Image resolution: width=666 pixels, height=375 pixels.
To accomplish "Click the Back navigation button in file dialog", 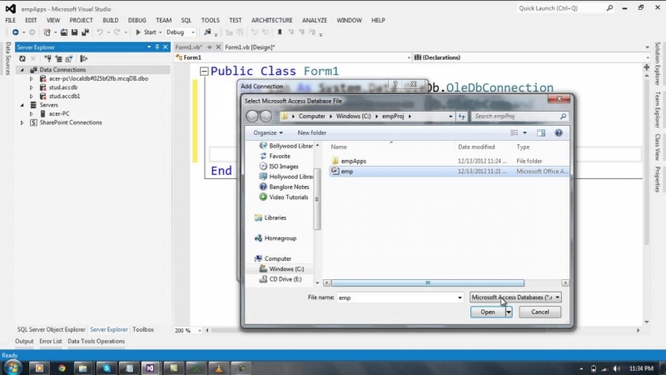I will point(252,117).
